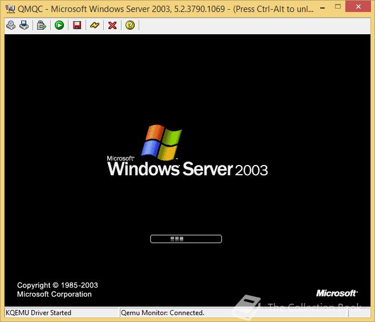
Task: Click the italic Microsoft logo at bottom right
Action: 337,293
